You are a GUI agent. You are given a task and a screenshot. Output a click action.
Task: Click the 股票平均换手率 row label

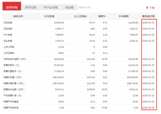(11, 108)
